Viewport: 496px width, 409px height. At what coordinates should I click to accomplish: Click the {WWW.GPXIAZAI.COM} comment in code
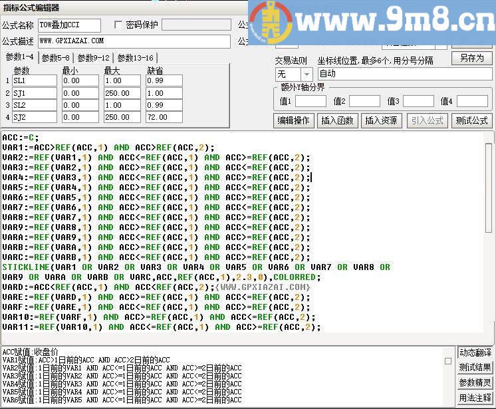click(x=263, y=287)
